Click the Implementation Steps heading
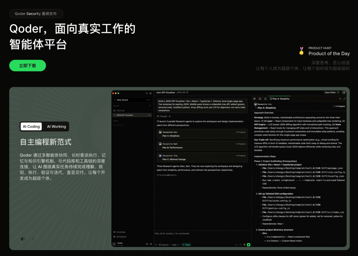This screenshot has height=256, width=358. [x=265, y=156]
